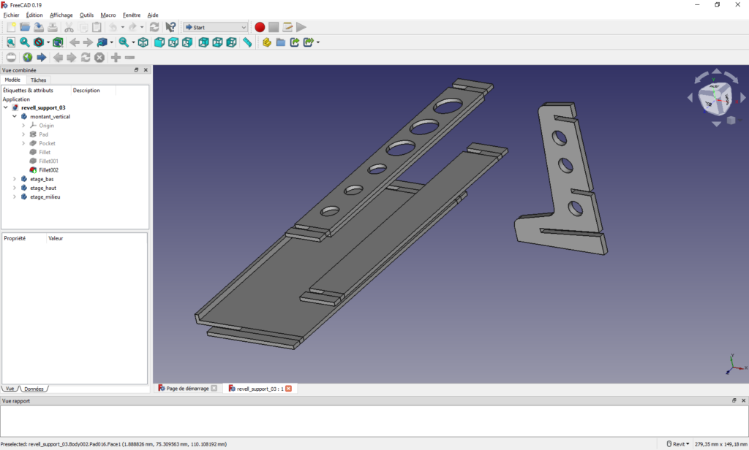Viewport: 749px width, 450px height.
Task: Open the Fenêtre menu
Action: coord(132,15)
